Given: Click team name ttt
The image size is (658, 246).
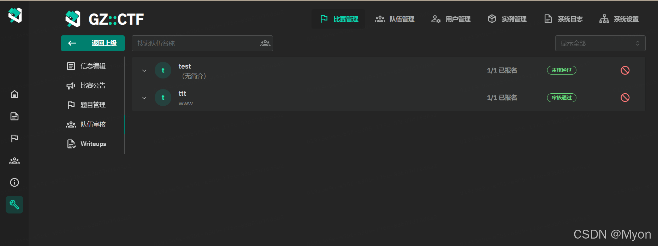Looking at the screenshot, I should coord(182,93).
